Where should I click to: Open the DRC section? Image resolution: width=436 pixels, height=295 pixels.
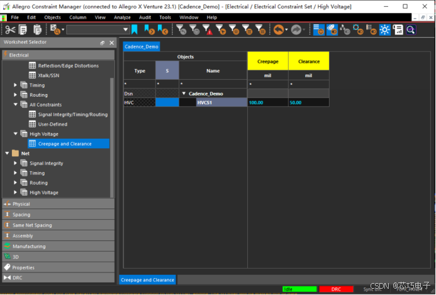[59, 278]
